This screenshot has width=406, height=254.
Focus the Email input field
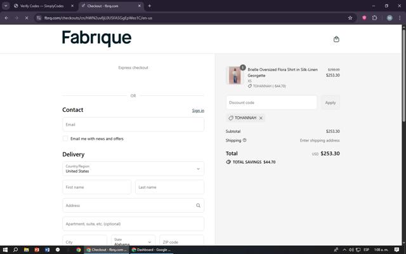pyautogui.click(x=133, y=124)
